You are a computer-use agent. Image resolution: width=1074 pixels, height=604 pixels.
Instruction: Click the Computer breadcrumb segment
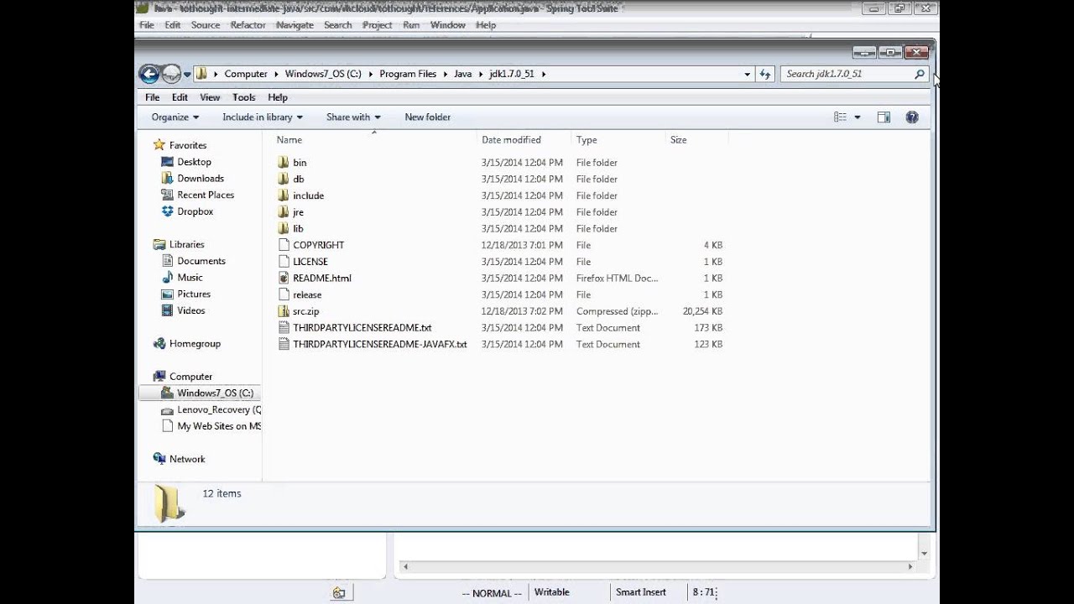[246, 74]
